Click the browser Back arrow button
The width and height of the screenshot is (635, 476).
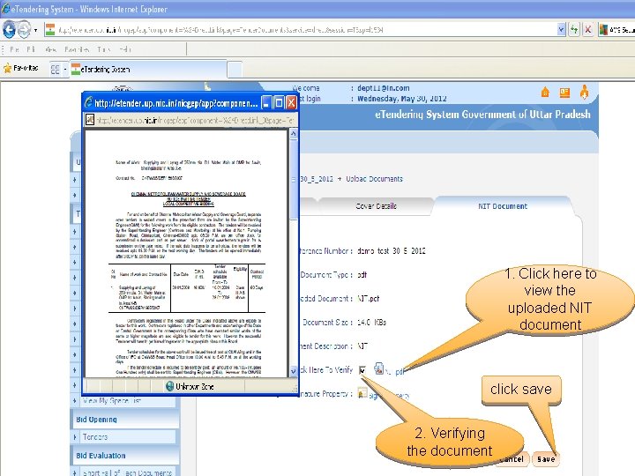[x=9, y=30]
